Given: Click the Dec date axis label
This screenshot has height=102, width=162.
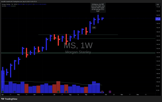Looking at the screenshot, I should (138, 95).
